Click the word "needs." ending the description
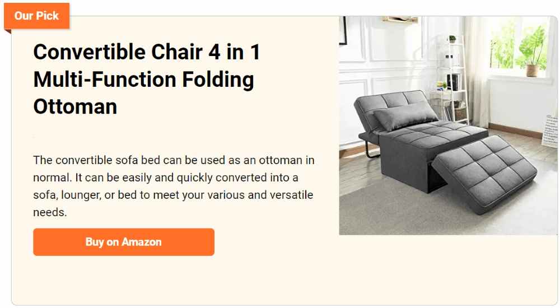 (x=50, y=212)
